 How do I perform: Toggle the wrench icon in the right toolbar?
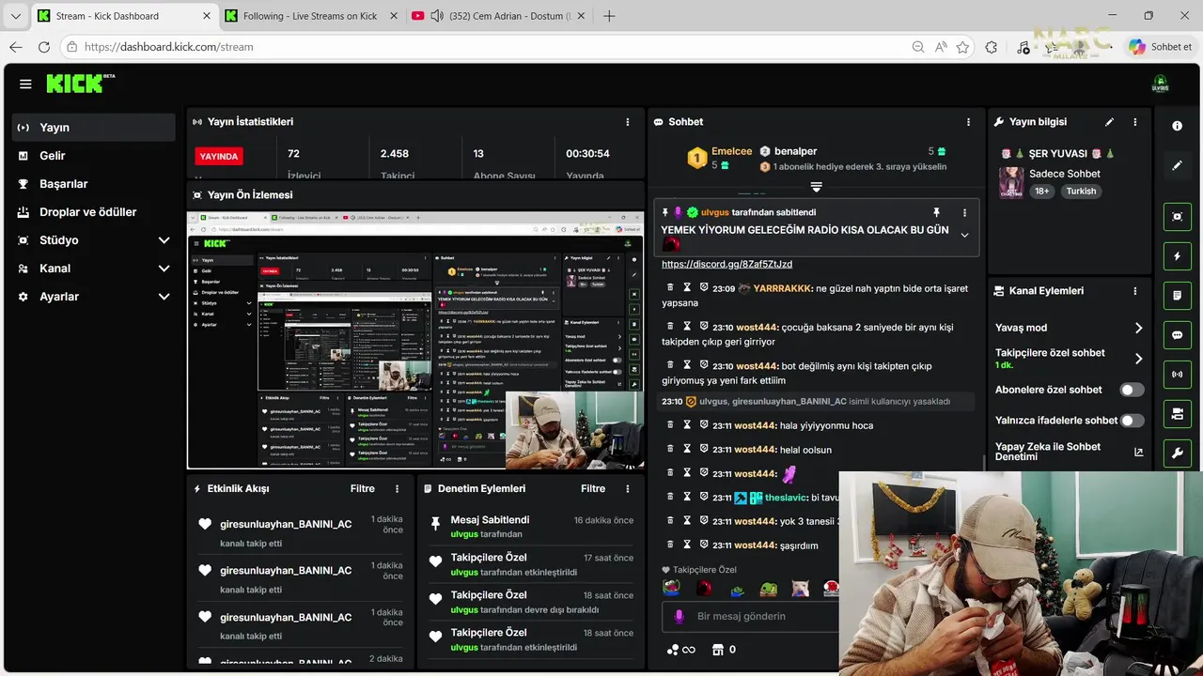pyautogui.click(x=1178, y=453)
